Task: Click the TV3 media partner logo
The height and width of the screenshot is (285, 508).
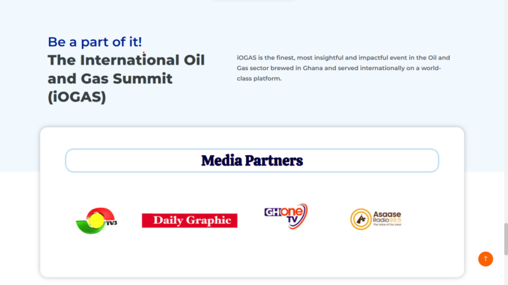Action: click(x=97, y=221)
